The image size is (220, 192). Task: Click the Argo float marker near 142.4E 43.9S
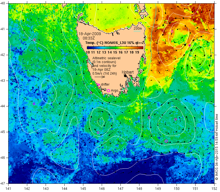pos(34,104)
